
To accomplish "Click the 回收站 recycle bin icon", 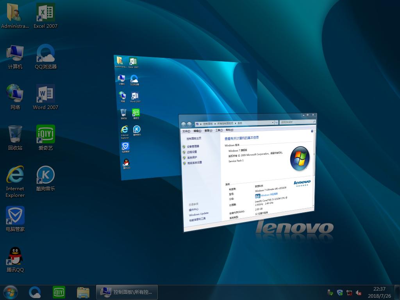I will 15,134.
